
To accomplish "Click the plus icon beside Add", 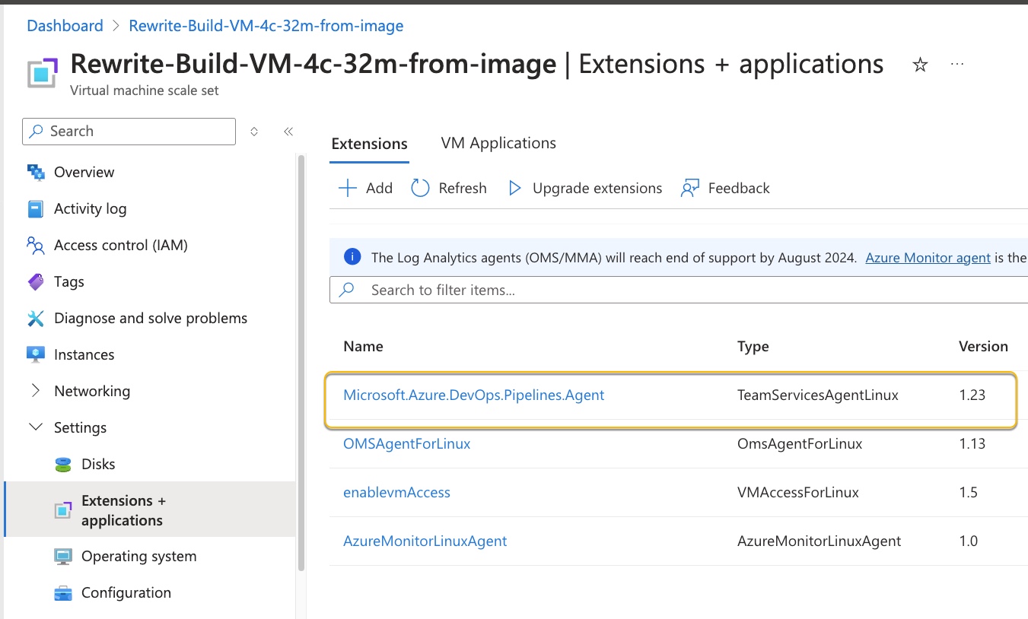I will click(x=347, y=188).
